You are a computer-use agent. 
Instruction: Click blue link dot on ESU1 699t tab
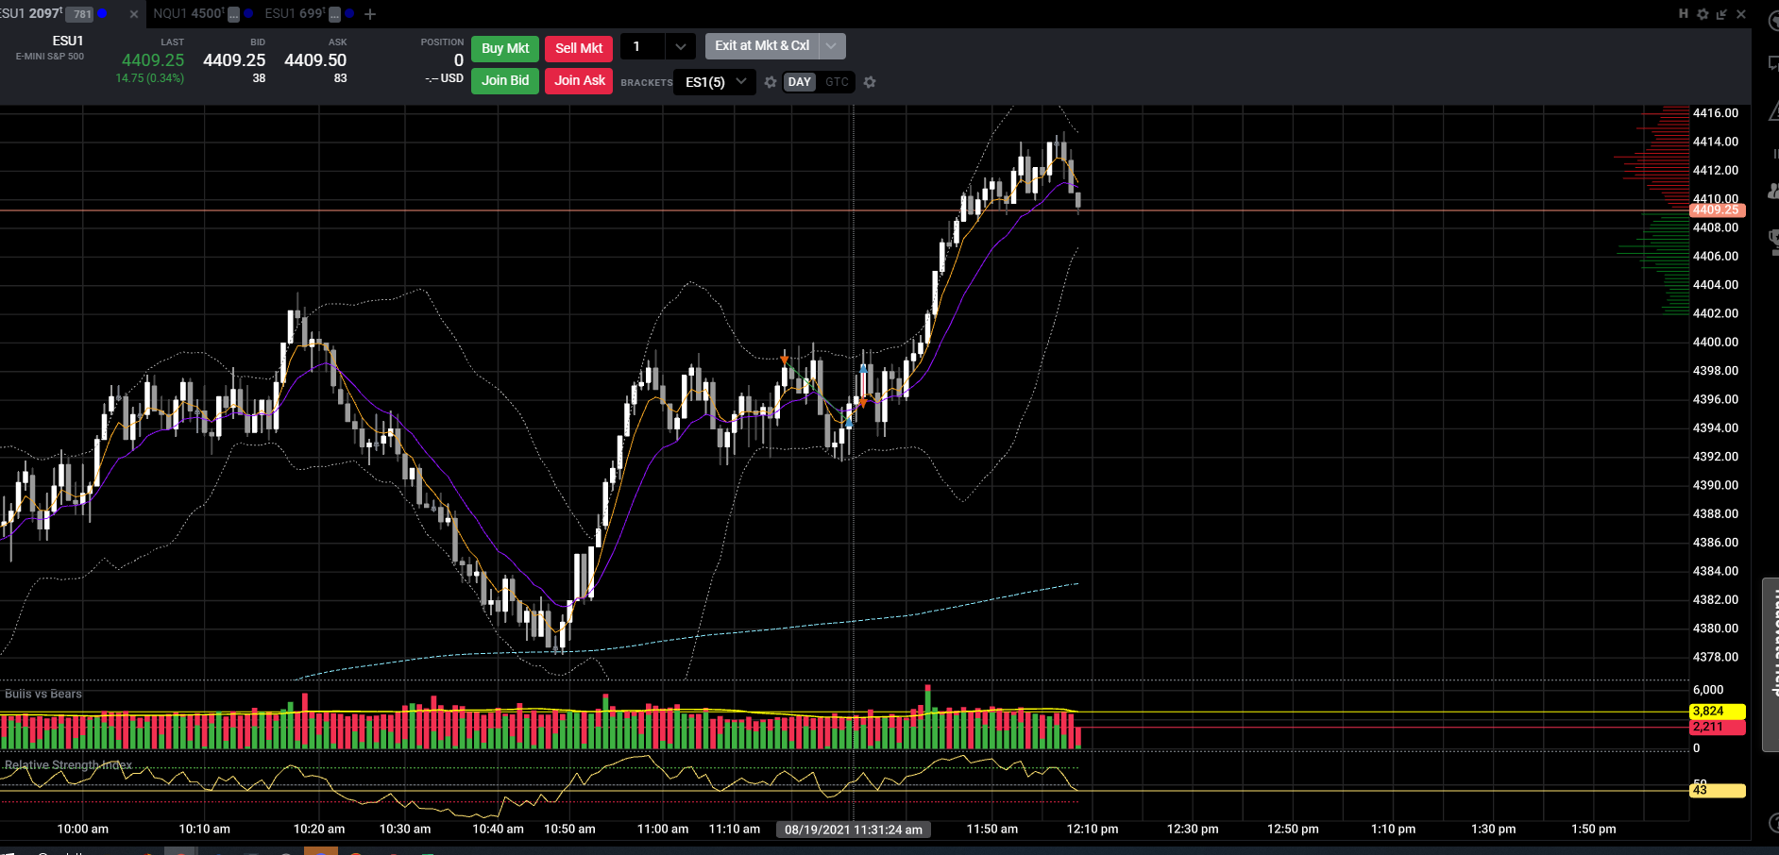click(349, 14)
